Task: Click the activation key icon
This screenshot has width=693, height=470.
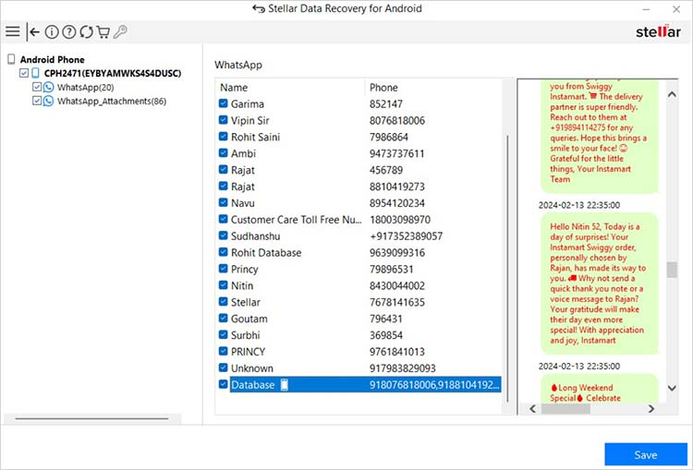Action: (121, 31)
